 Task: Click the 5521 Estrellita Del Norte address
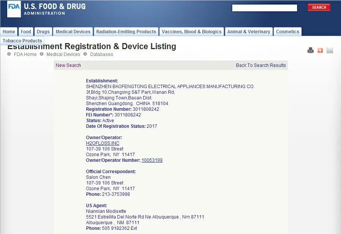click(x=145, y=217)
